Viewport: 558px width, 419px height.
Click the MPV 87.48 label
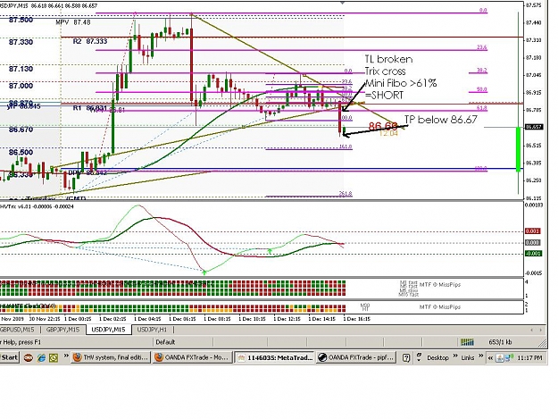pos(73,22)
